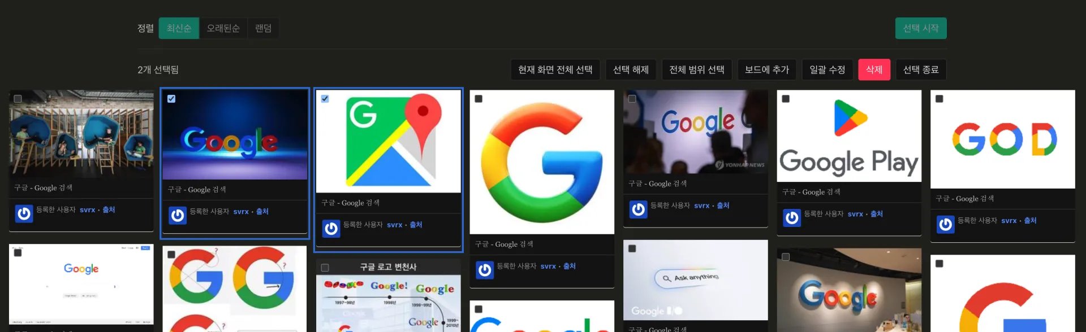Open the Google office wall logo thumbnail
Image resolution: width=1086 pixels, height=332 pixels.
coord(849,290)
